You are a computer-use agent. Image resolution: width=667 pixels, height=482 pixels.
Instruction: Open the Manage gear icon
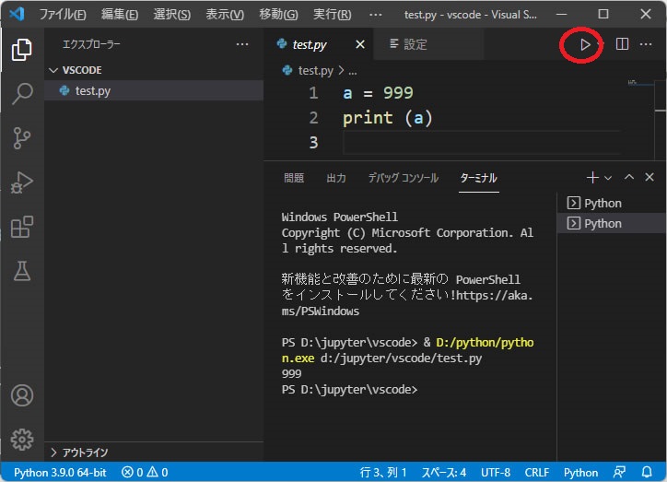pos(21,439)
